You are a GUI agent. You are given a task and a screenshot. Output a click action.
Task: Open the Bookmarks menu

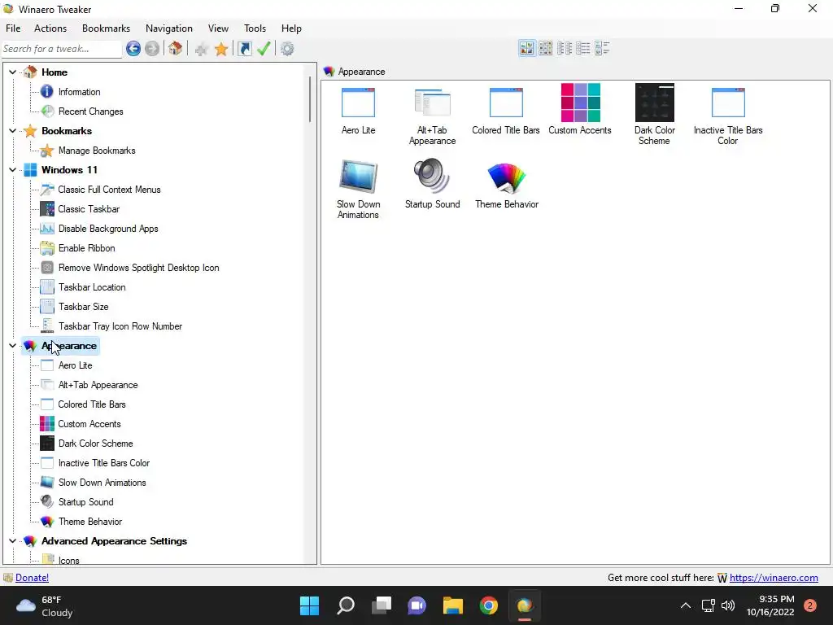pyautogui.click(x=107, y=28)
